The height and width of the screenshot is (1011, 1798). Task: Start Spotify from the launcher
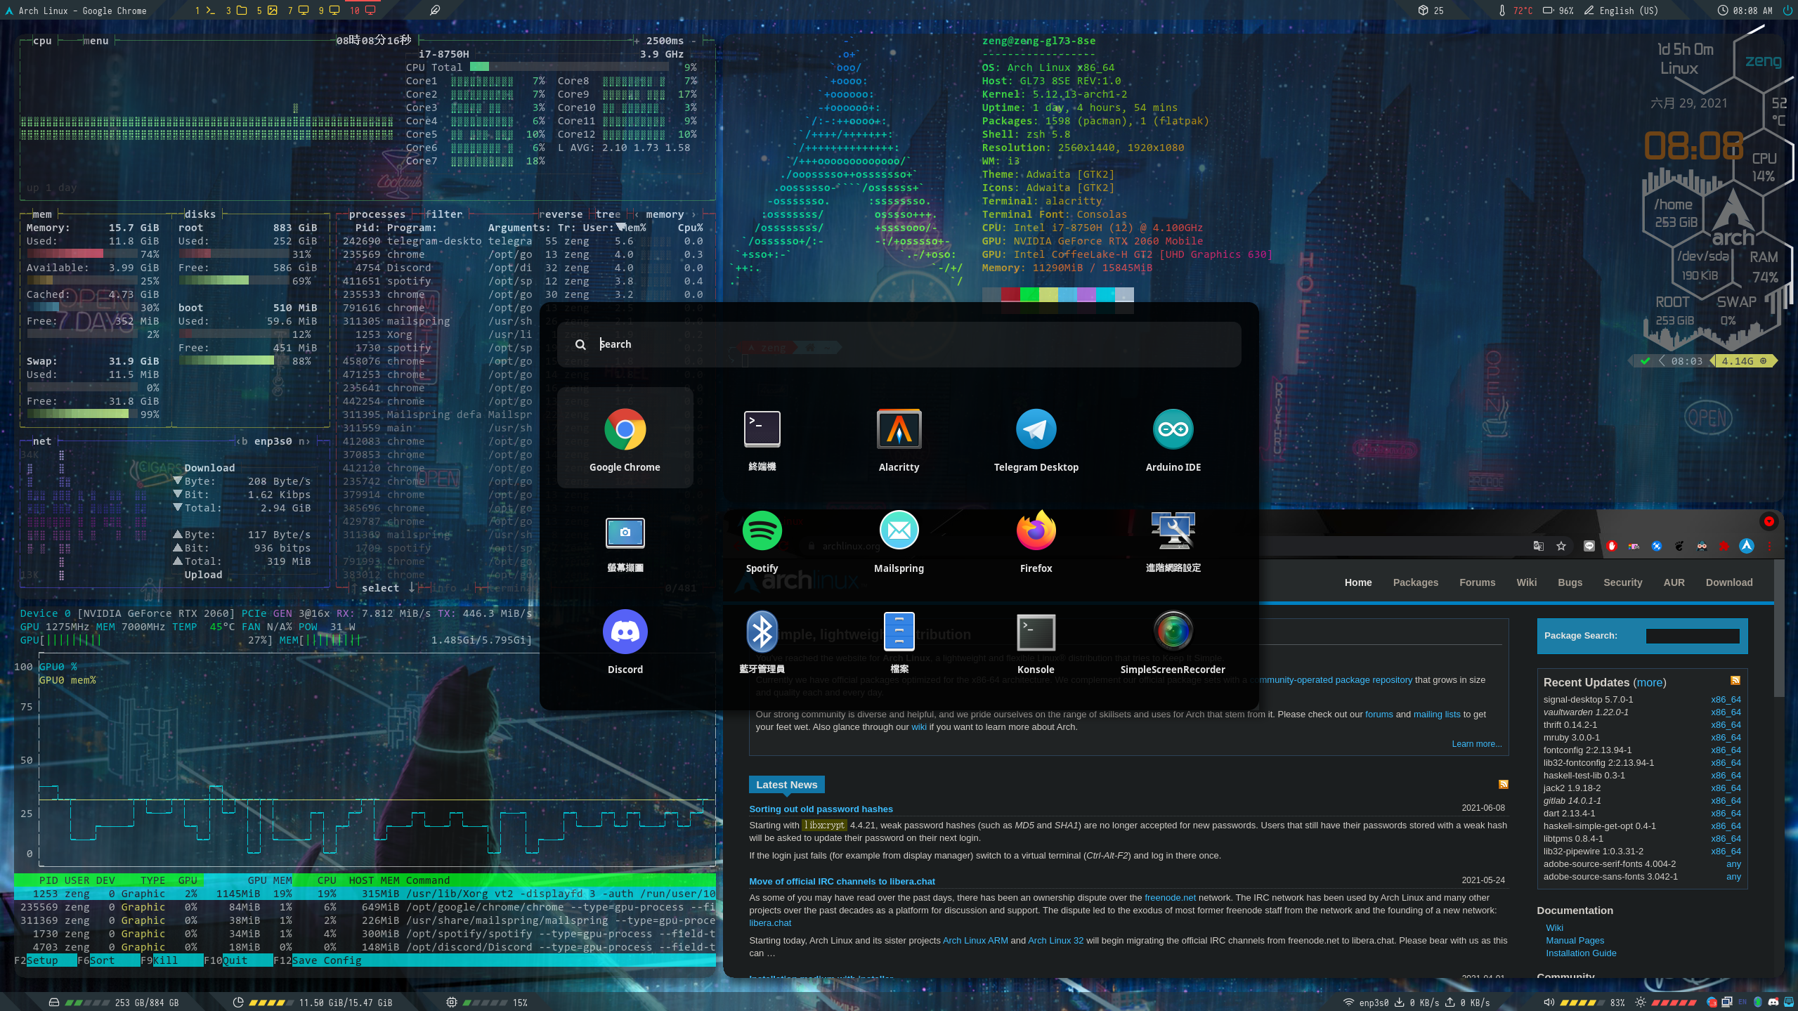[762, 530]
